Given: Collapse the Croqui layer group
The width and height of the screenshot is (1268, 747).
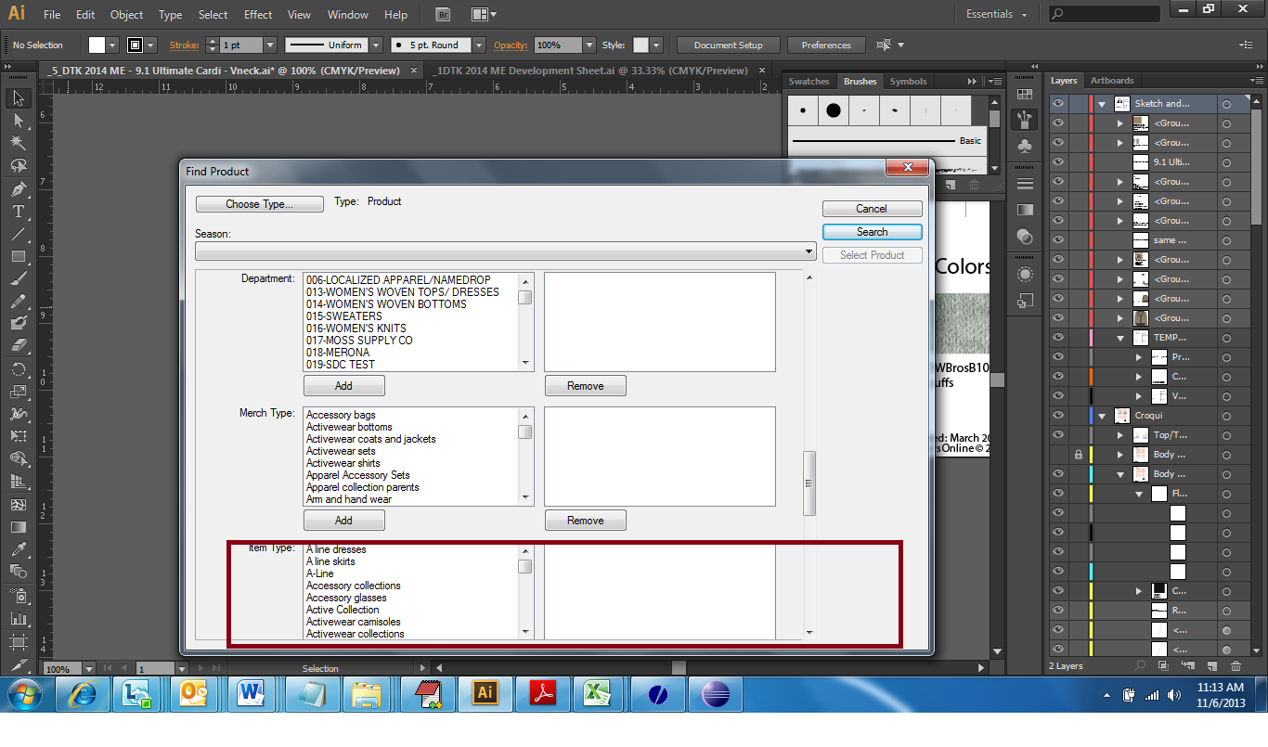Looking at the screenshot, I should [1102, 416].
